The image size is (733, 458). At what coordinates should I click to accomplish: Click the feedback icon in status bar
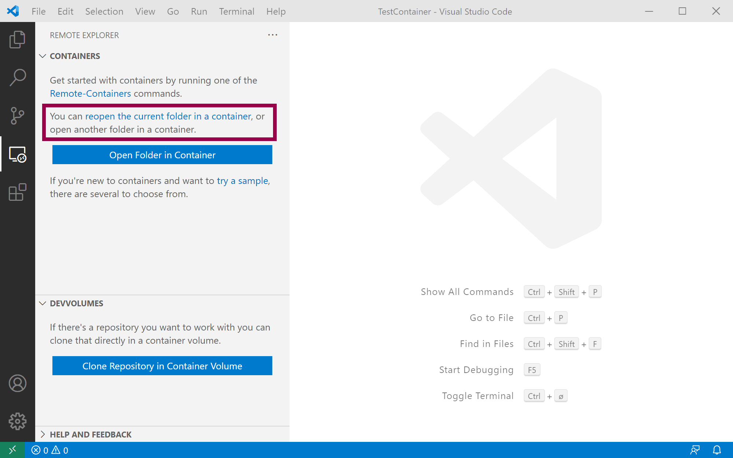(695, 450)
